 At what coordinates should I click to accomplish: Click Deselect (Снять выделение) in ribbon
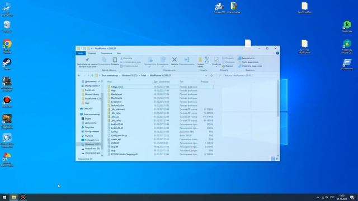pos(248,62)
